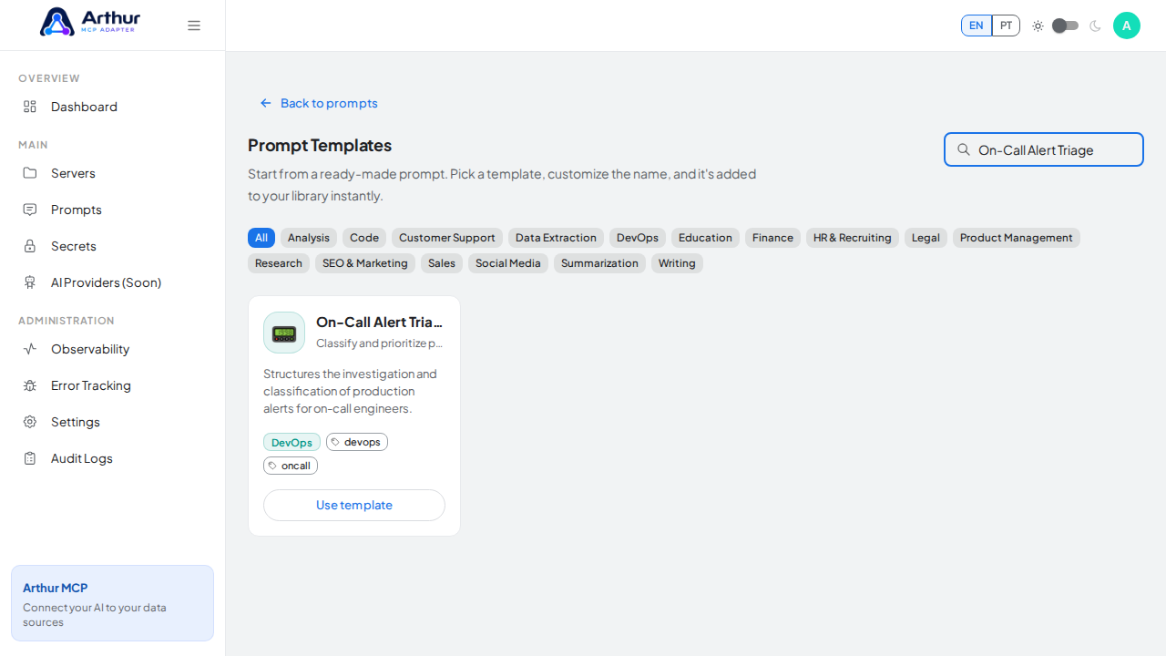Viewport: 1166px width, 656px height.
Task: Filter templates by SEO & Marketing
Action: click(365, 263)
